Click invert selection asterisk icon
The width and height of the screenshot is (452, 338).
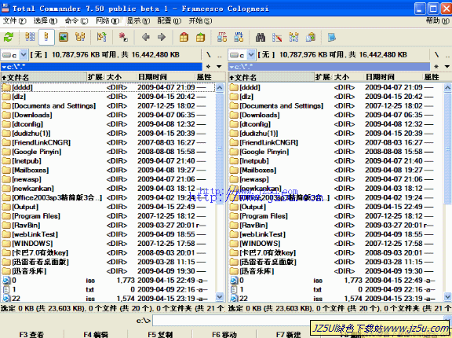point(123,37)
